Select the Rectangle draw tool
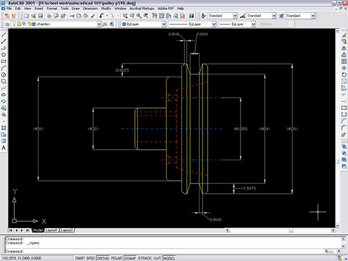 point(4,62)
